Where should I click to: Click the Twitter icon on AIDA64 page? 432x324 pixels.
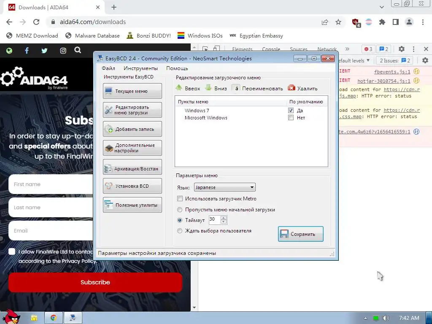[x=44, y=51]
